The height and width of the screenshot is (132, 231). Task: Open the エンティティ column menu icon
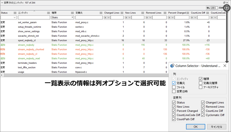click(49, 13)
